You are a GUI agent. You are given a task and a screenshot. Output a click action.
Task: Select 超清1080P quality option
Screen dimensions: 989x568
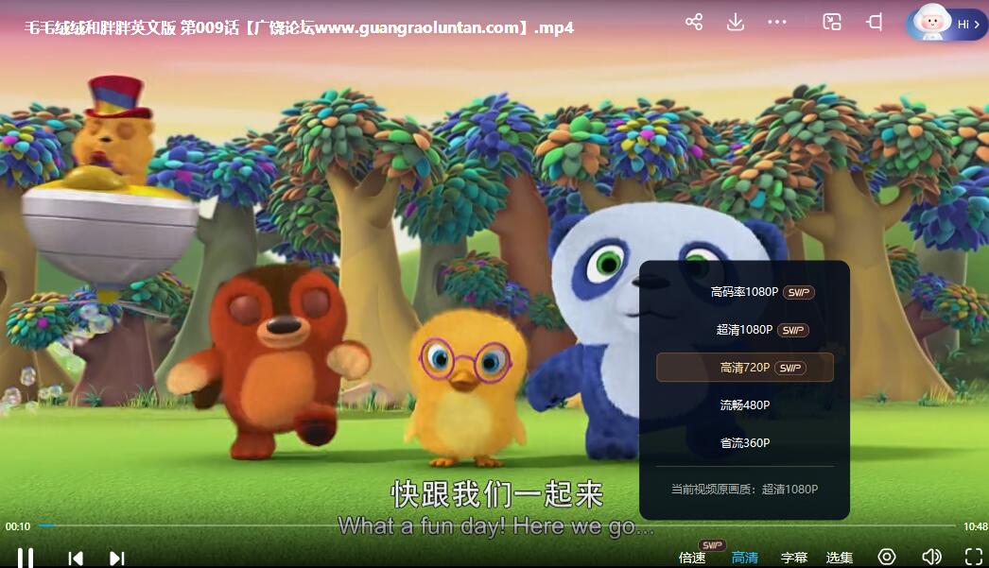pyautogui.click(x=744, y=330)
